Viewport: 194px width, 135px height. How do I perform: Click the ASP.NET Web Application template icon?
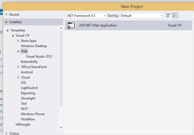[x=71, y=25]
